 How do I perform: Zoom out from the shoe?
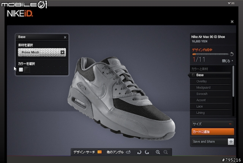click(x=166, y=152)
